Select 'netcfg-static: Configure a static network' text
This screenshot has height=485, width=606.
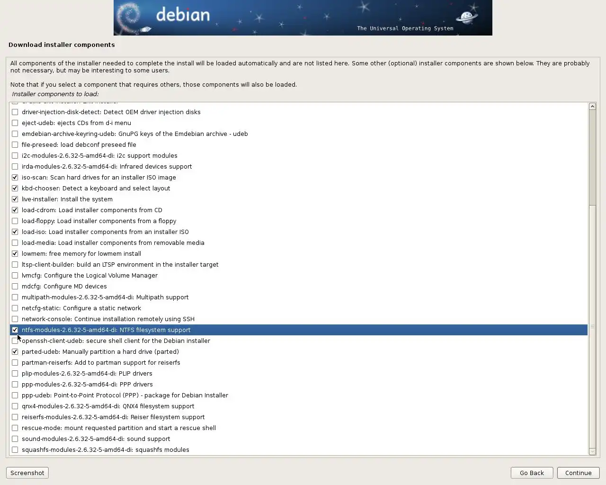(81, 308)
